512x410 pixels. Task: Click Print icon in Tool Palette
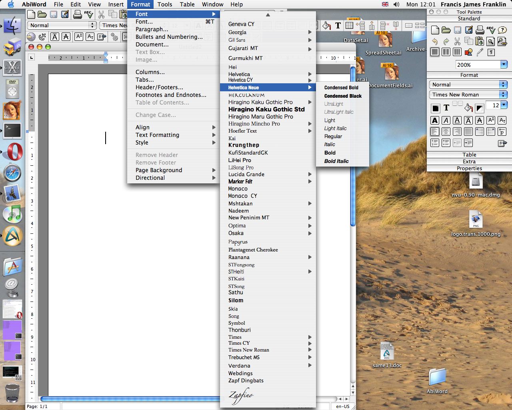[x=480, y=30]
